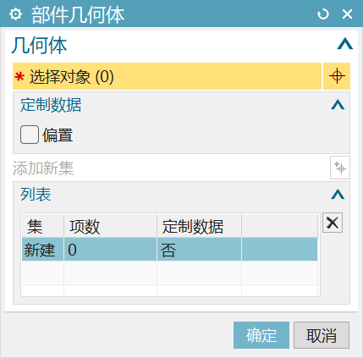Click the 添加新集 add set icon

(340, 168)
